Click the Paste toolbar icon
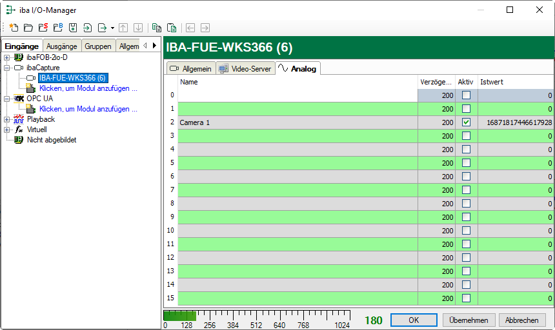 172,28
